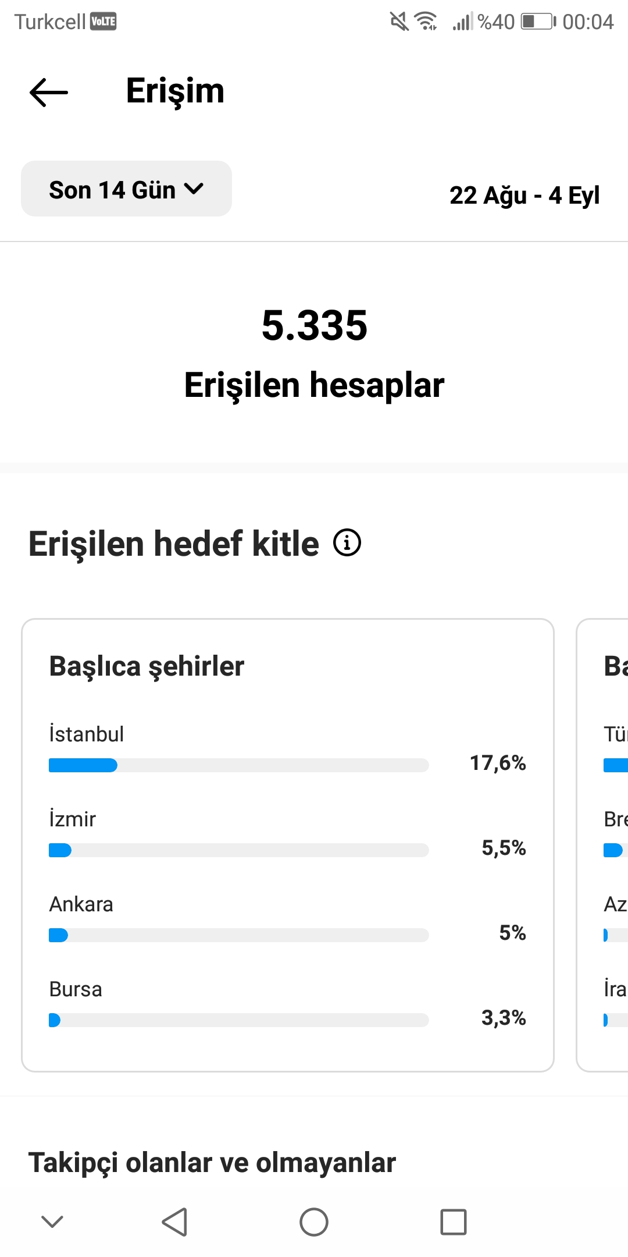Image resolution: width=628 pixels, height=1257 pixels.
Task: Click the Erişilen hesaplar label
Action: (x=315, y=385)
